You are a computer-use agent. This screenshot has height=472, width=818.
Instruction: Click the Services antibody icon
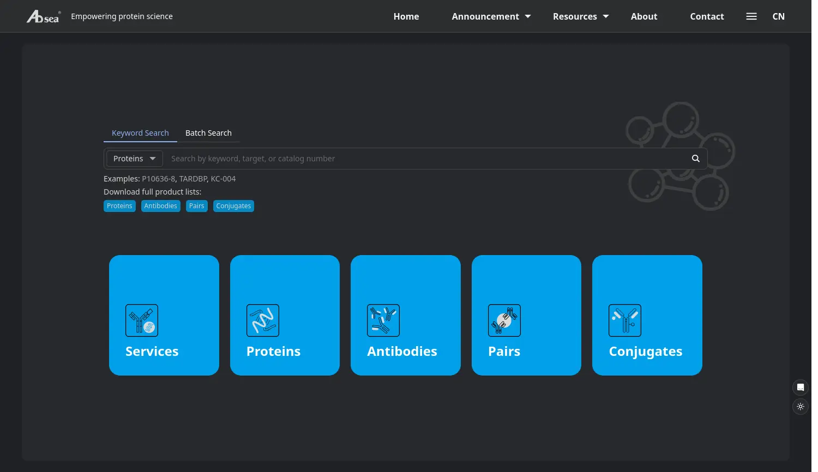tap(142, 320)
